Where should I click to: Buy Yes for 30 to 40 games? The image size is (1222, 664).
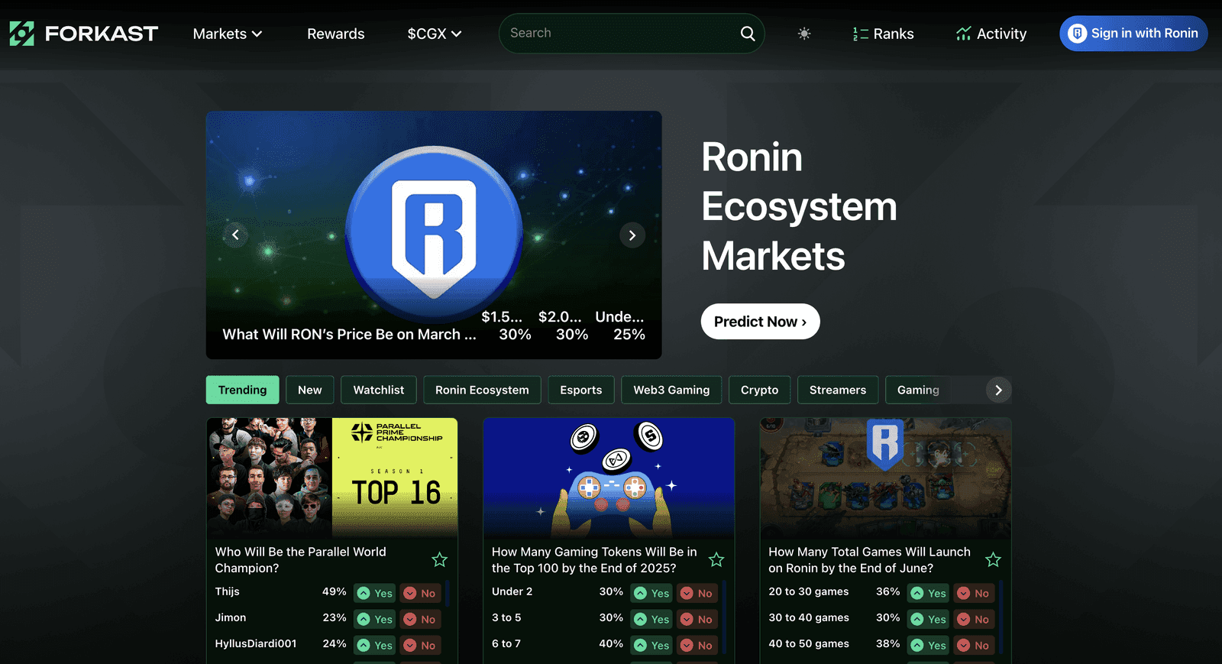tap(928, 619)
